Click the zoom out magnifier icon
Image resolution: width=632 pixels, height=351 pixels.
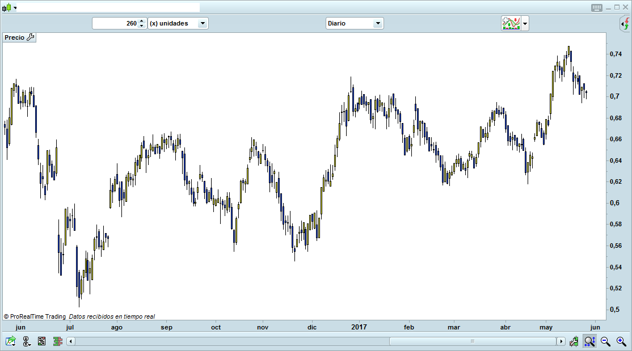pos(605,341)
